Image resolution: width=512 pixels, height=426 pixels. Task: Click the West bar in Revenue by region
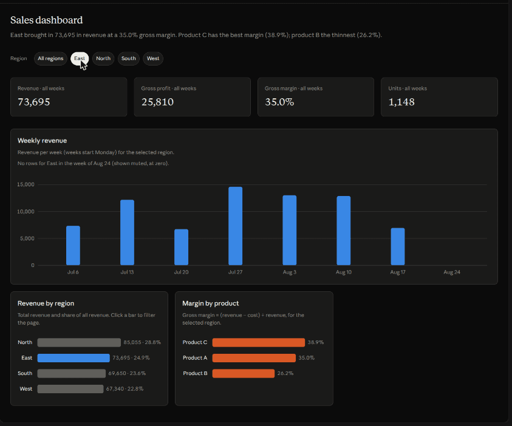[x=70, y=389]
